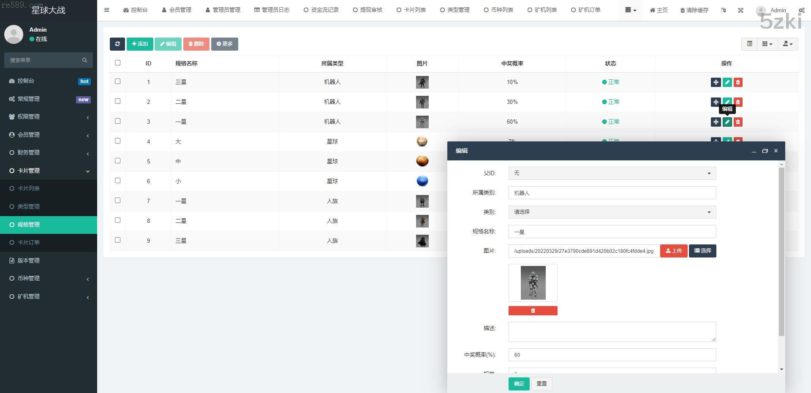Screen dimensions: 811x393
Task: Select the checkbox for row ID 9
Action: point(117,240)
